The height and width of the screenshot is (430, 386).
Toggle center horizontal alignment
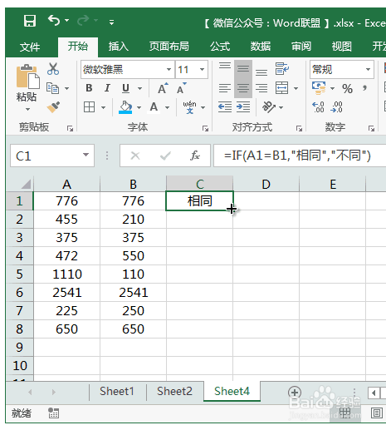pyautogui.click(x=243, y=88)
